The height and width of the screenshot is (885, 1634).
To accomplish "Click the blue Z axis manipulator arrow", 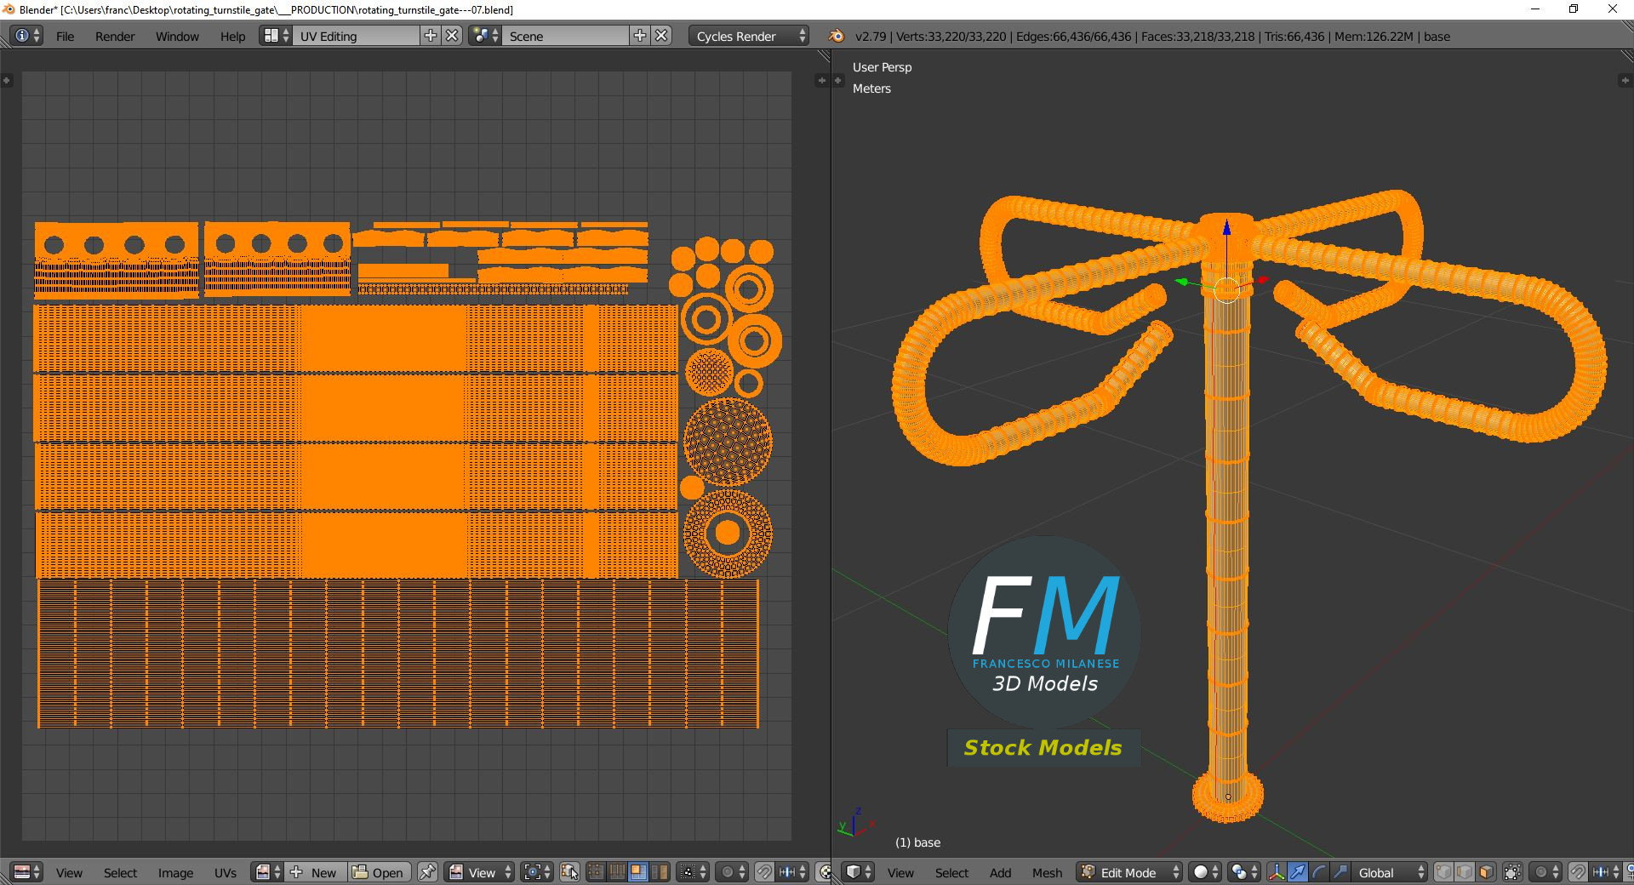I will point(1226,228).
